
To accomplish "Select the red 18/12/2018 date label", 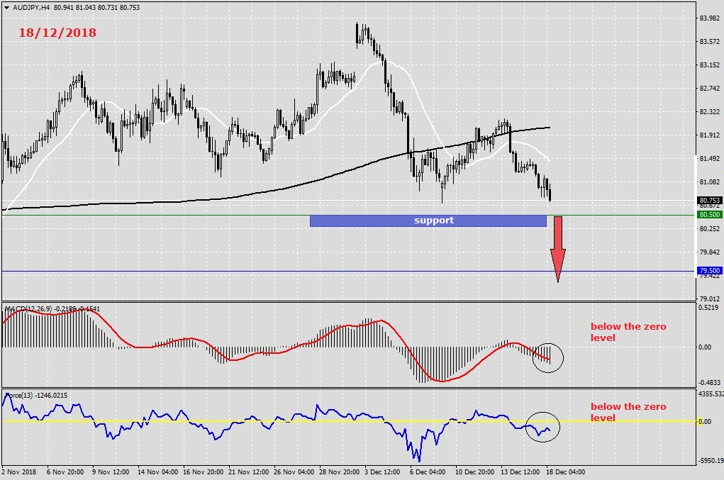I will pos(57,33).
